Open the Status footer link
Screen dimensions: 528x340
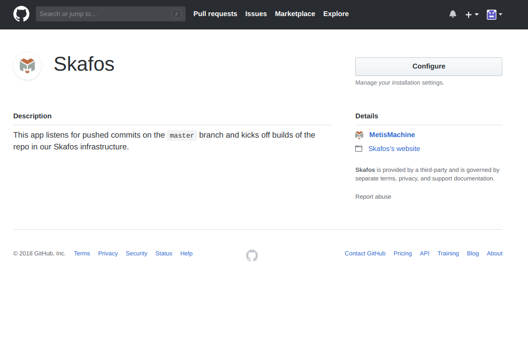(164, 253)
